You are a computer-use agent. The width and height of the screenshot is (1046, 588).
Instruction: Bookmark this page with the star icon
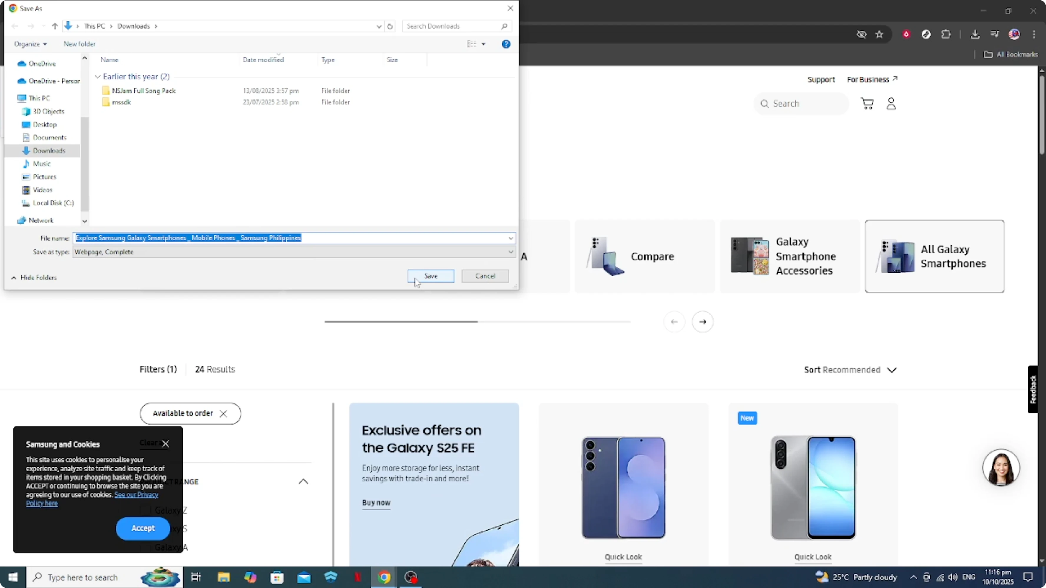[879, 34]
